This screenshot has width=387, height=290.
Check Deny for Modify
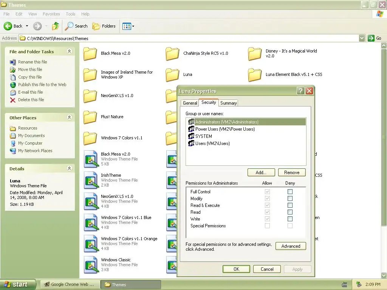290,199
